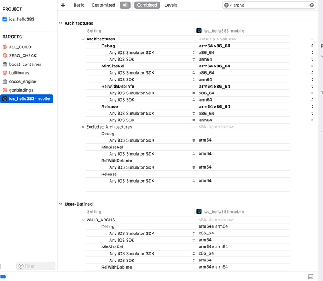The image size is (323, 281).
Task: Change VALID_ARCHS MinSizeRel Any iOS SDK condition
Action: click(x=194, y=260)
